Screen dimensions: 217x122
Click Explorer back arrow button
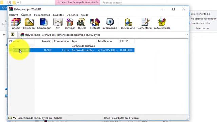click(x=4, y=35)
